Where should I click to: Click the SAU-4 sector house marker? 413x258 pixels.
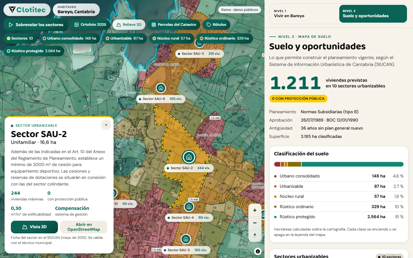[189, 207]
